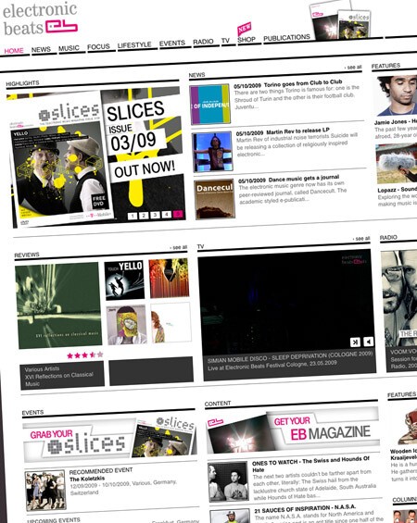Open the RADIO navigation item
417x523 pixels.
tap(203, 42)
